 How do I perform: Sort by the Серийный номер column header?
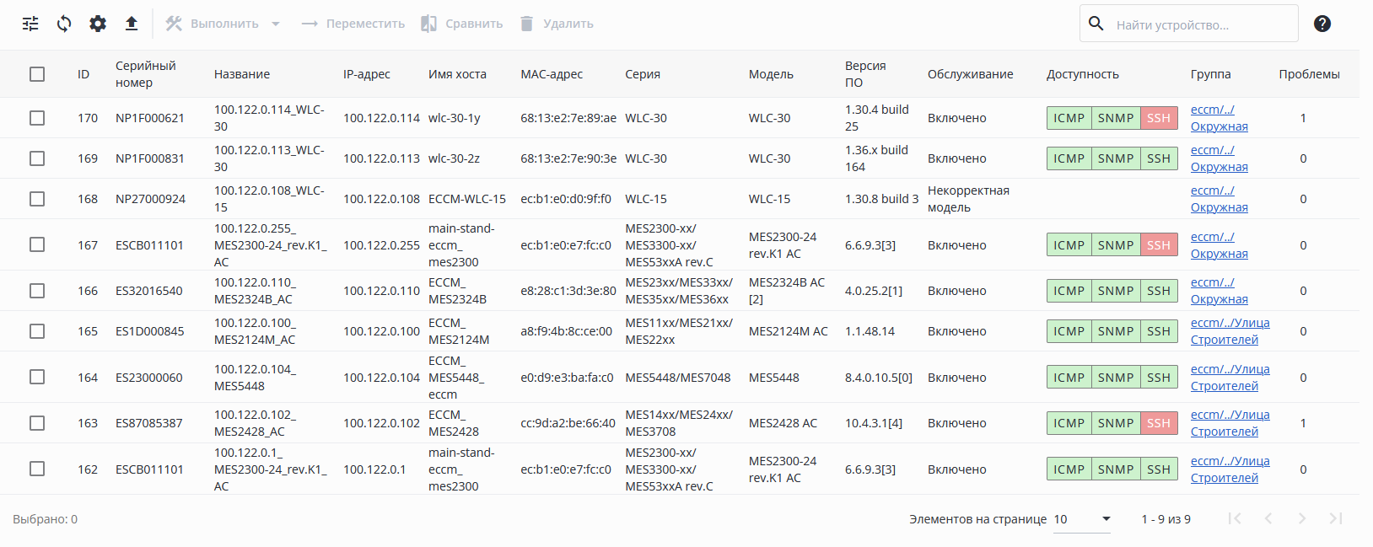click(x=145, y=74)
